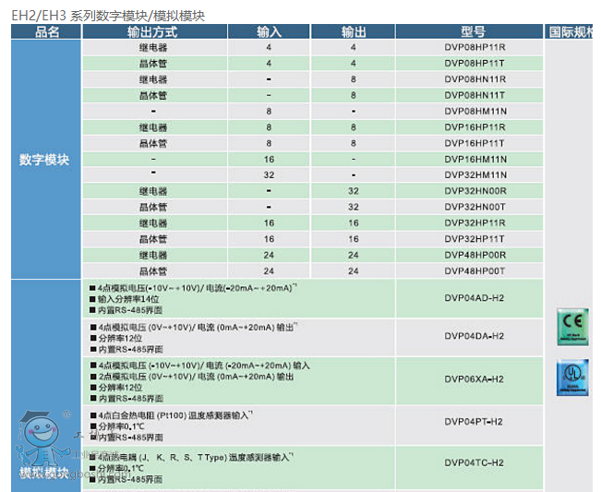This screenshot has height=492, width=601.
Task: Click model DVP04PT-H2
Action: click(474, 422)
